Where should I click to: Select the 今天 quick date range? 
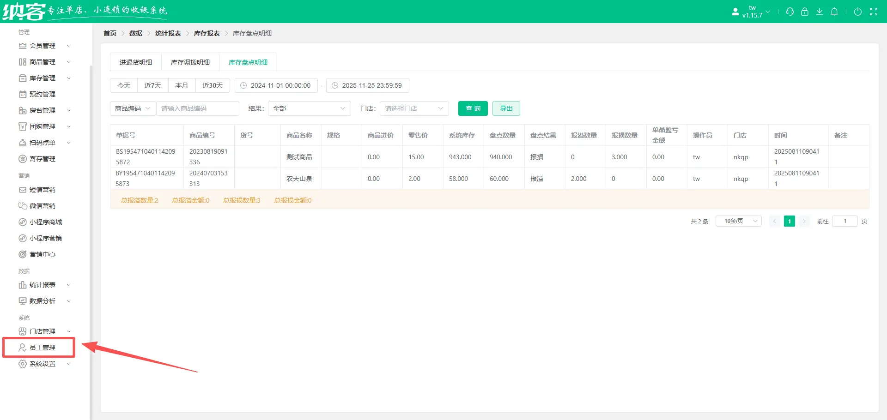[124, 85]
